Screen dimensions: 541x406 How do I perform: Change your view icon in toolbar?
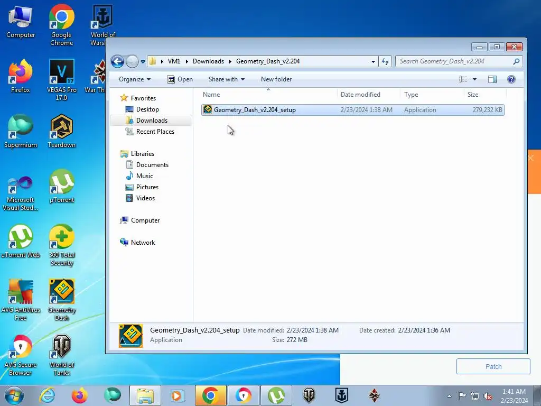pos(463,79)
